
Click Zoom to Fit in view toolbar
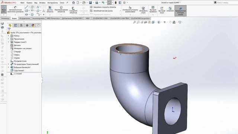pos(135,22)
